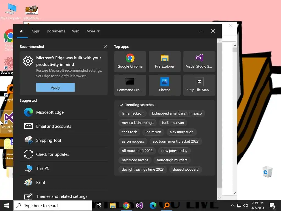This screenshot has height=211, width=281.
Task: Search trending topic chris rock
Action: [129, 132]
